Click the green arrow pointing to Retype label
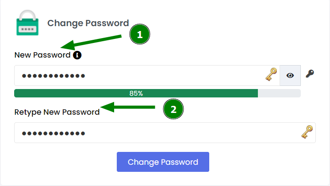Image resolution: width=330 pixels, height=186 pixels. point(128,107)
